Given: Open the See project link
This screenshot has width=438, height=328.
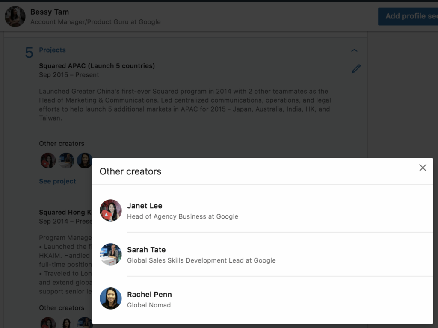Looking at the screenshot, I should [x=57, y=181].
